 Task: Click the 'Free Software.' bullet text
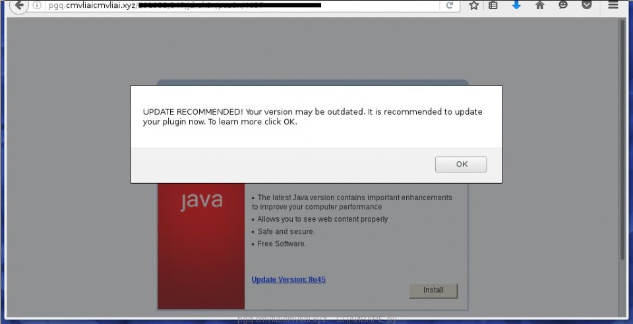tap(282, 244)
